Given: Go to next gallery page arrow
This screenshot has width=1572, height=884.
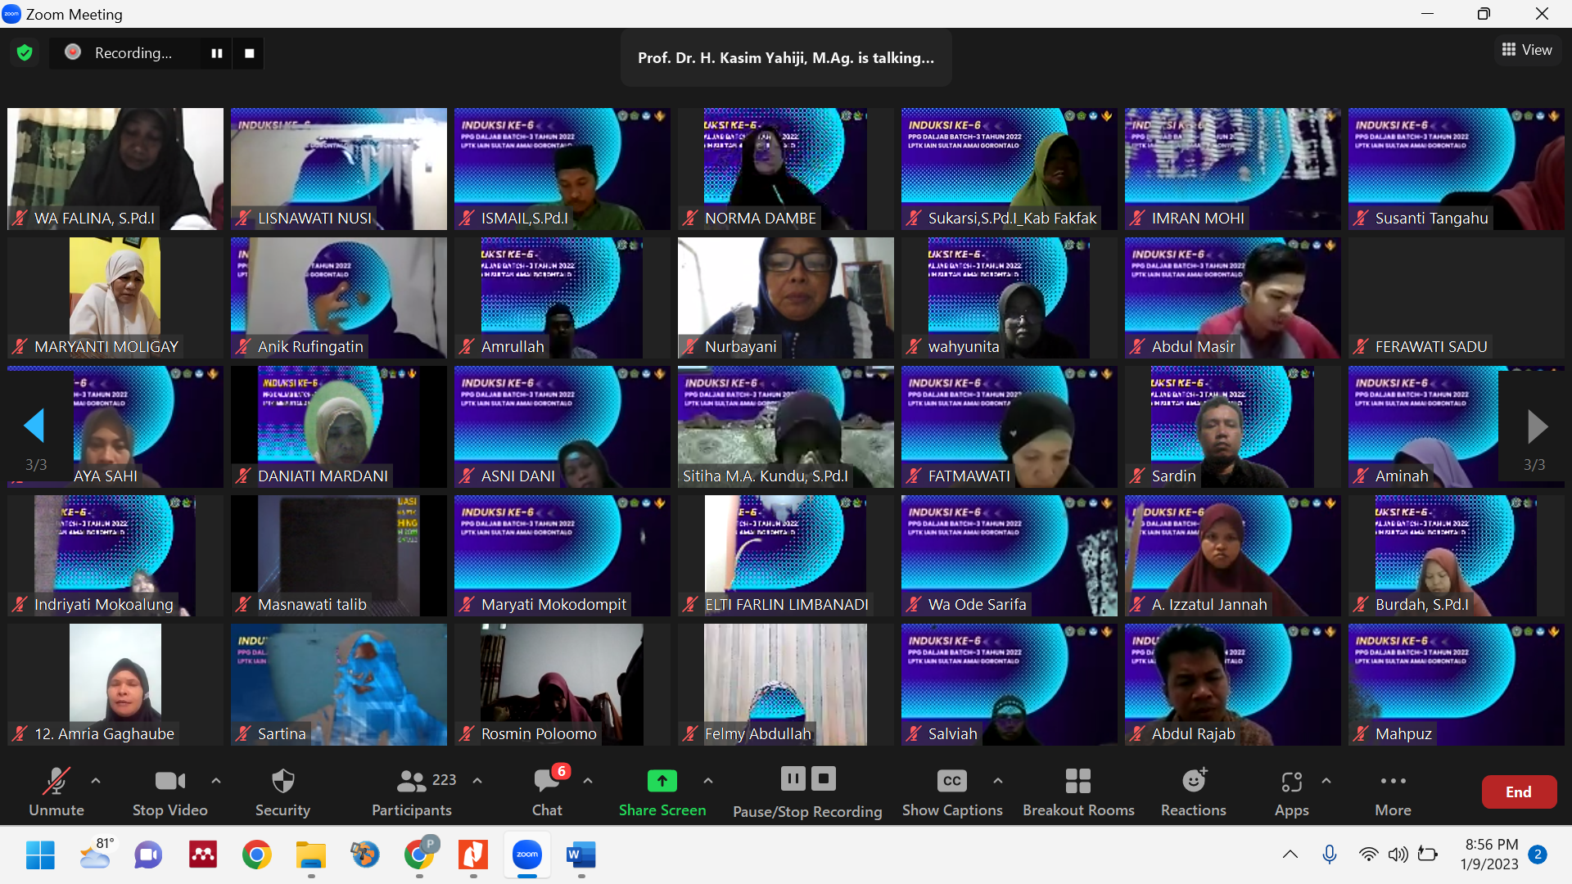Looking at the screenshot, I should [1536, 426].
